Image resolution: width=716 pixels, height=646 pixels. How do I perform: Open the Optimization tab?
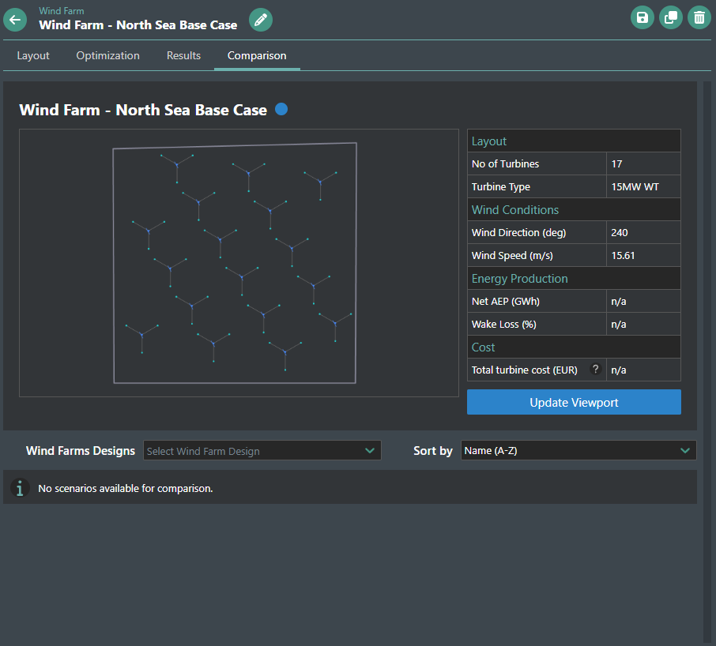coord(107,55)
